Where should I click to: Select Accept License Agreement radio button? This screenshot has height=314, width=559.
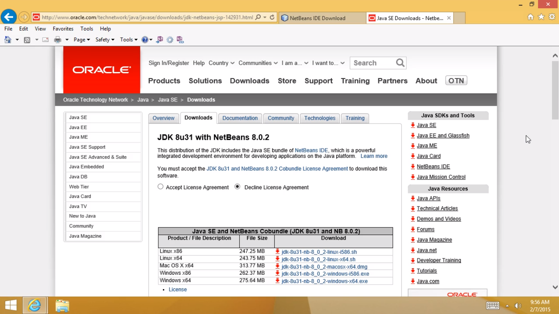[x=160, y=186]
